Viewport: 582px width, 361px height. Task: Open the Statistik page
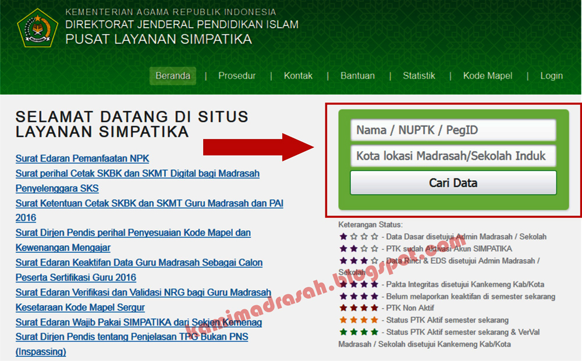[419, 76]
